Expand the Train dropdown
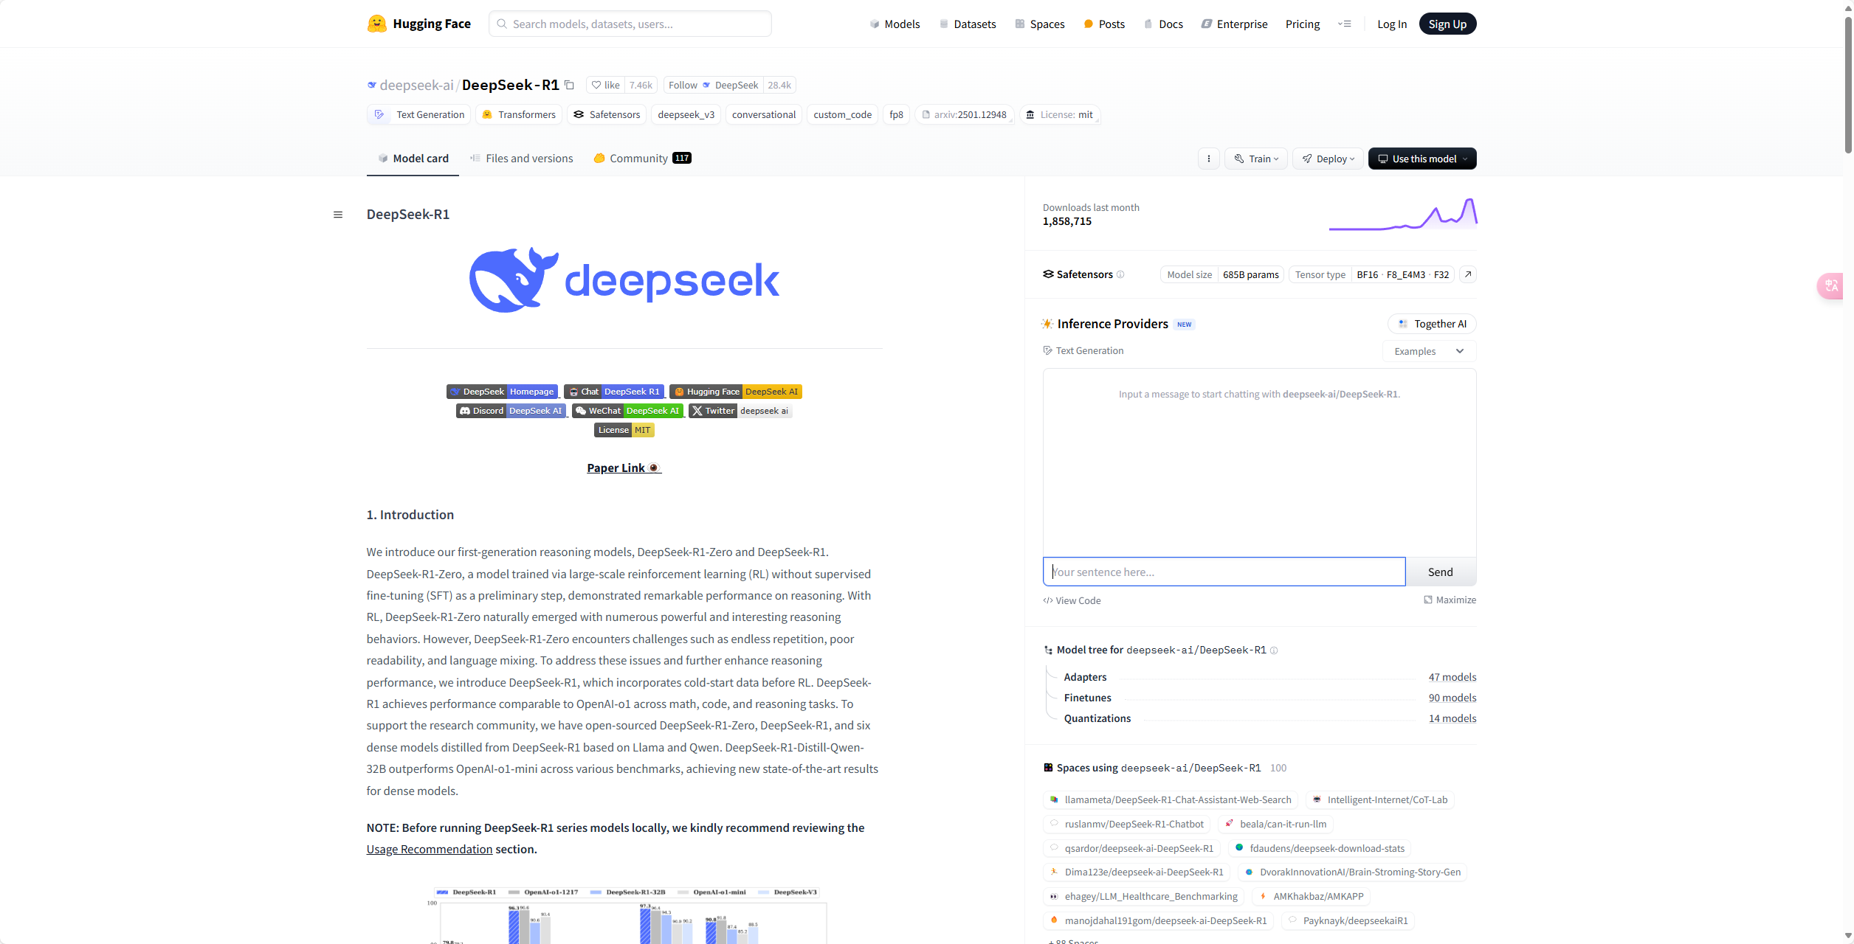The height and width of the screenshot is (944, 1854). 1256,159
